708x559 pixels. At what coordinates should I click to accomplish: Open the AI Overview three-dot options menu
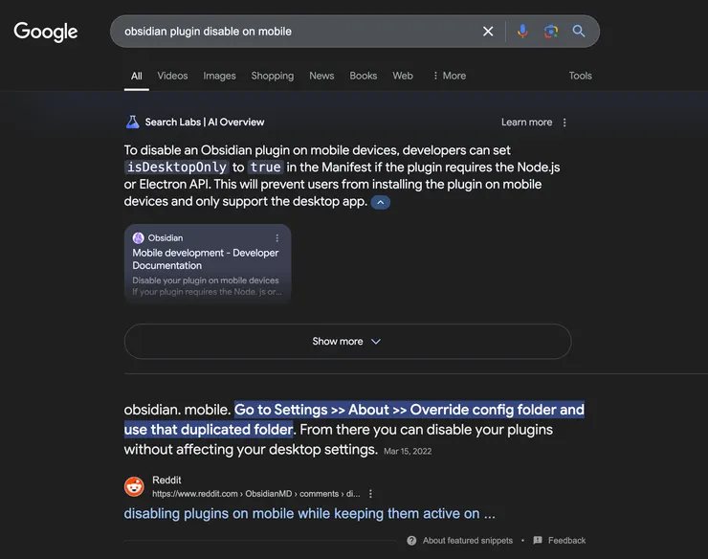pos(564,123)
